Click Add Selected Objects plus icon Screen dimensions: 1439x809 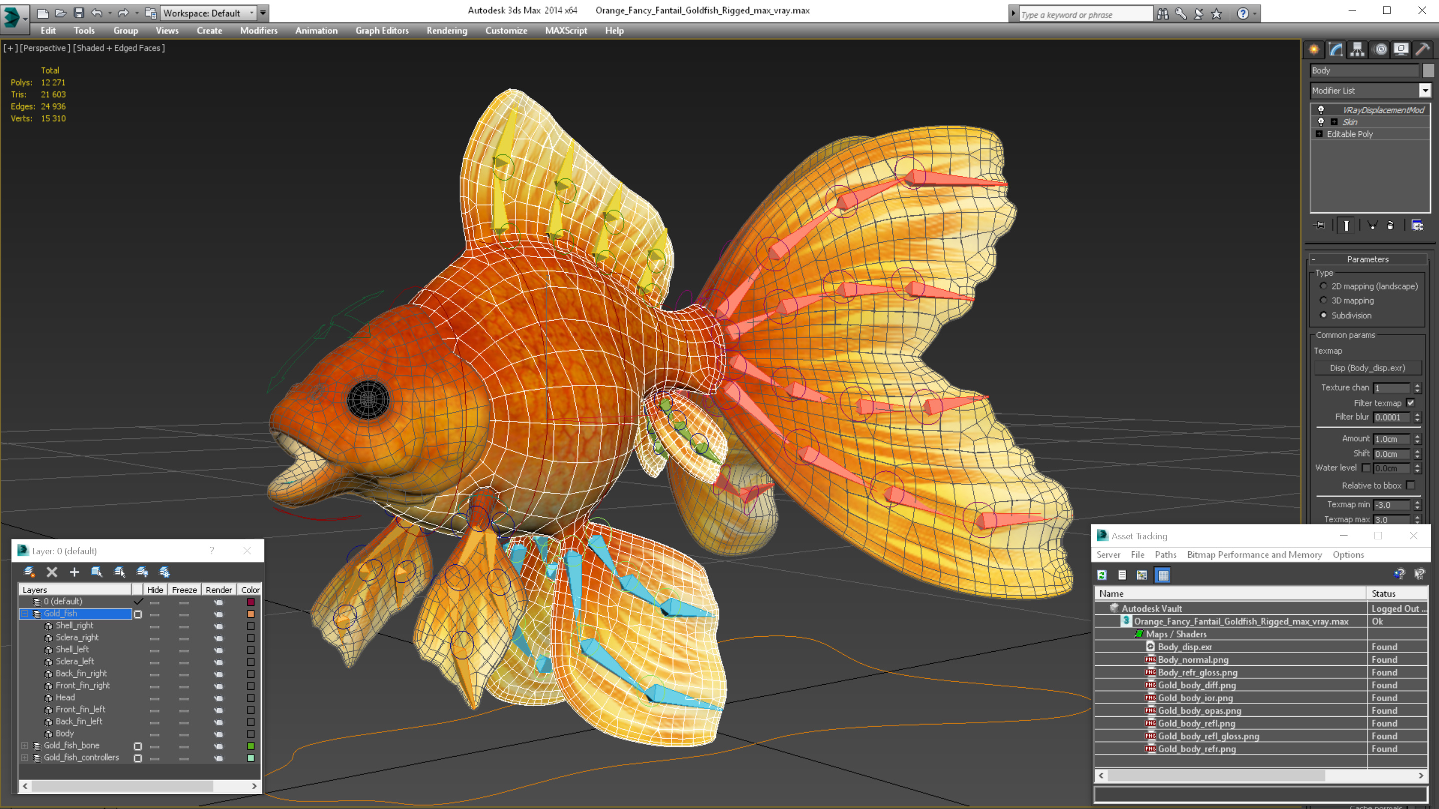(74, 572)
